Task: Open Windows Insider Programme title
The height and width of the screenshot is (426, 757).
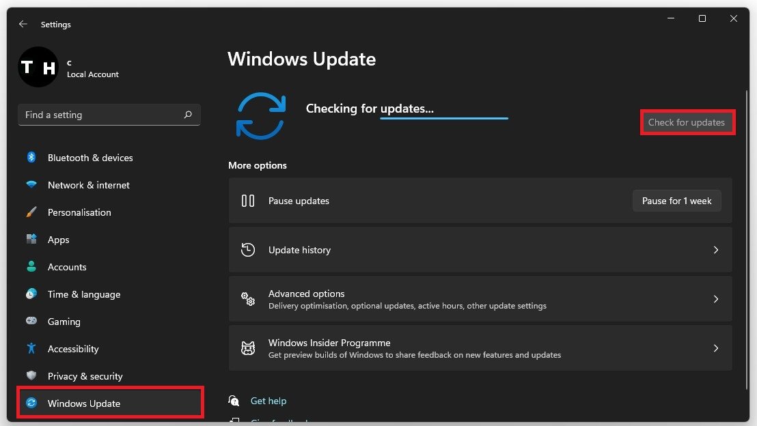Action: tap(329, 343)
